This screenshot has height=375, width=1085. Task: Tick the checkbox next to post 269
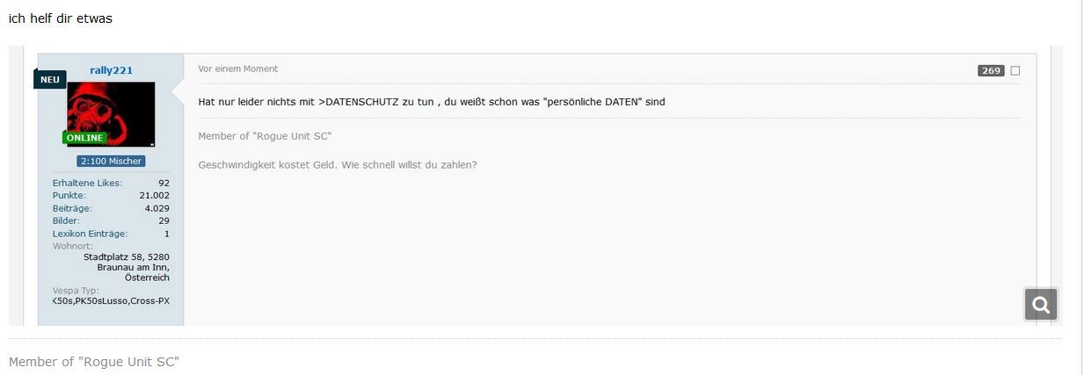point(1016,71)
